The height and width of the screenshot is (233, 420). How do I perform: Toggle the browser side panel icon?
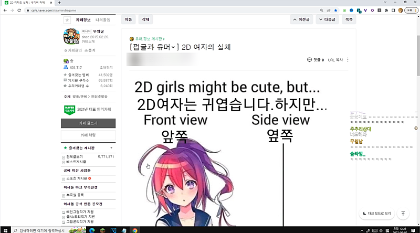pyautogui.click(x=393, y=10)
